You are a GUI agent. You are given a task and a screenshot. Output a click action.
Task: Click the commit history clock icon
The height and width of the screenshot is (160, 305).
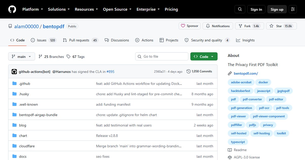tap(189, 71)
